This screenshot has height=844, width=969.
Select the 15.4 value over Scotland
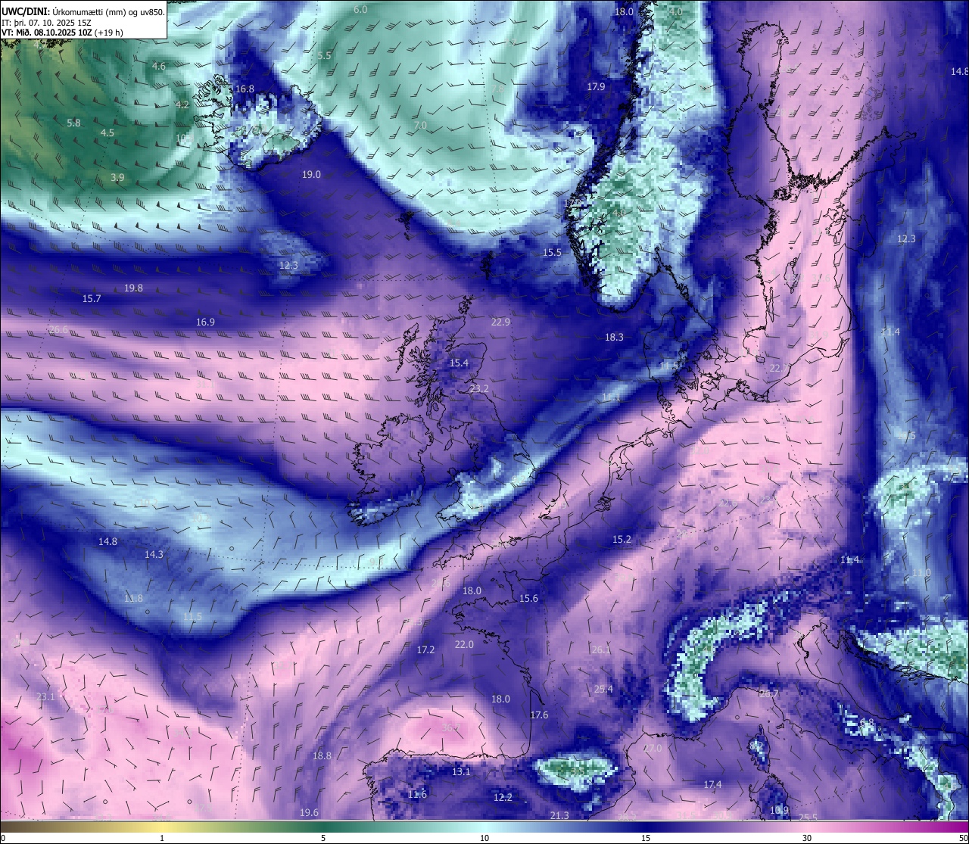(x=459, y=363)
